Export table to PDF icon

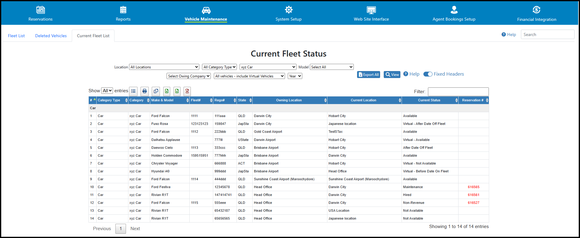187,91
